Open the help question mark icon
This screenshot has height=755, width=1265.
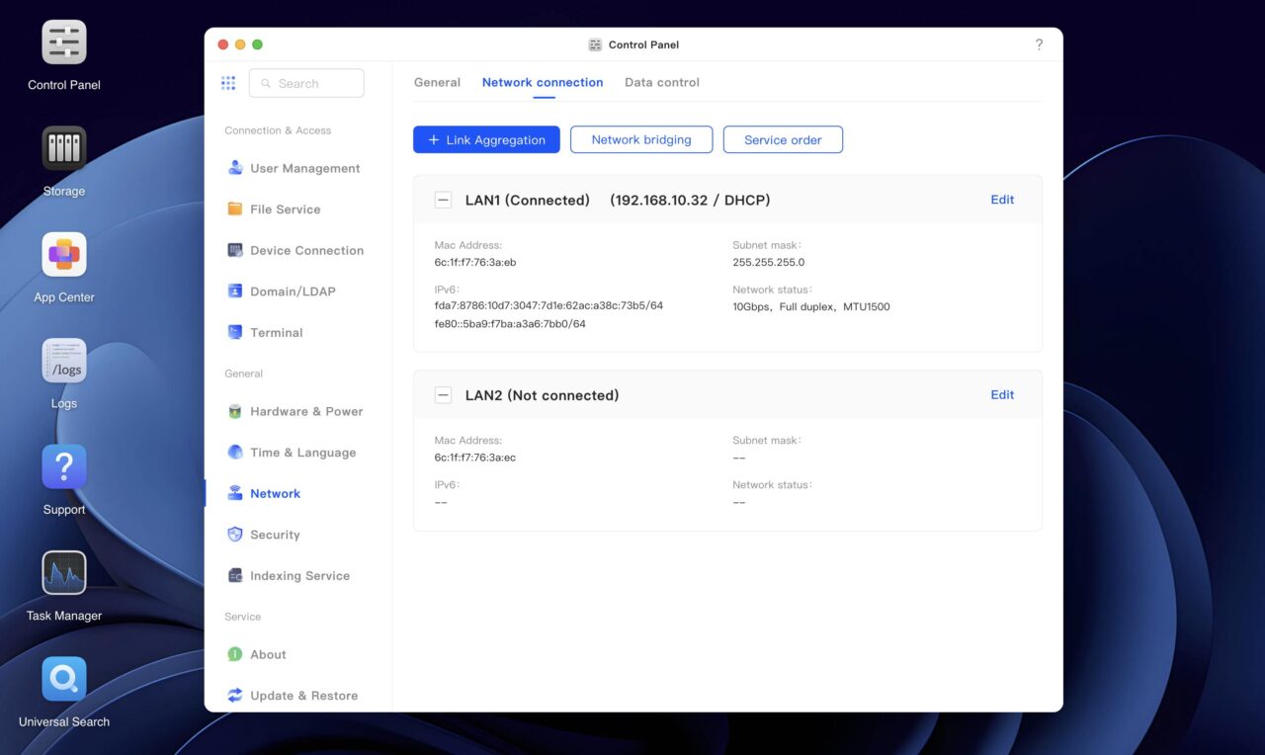click(x=1039, y=44)
